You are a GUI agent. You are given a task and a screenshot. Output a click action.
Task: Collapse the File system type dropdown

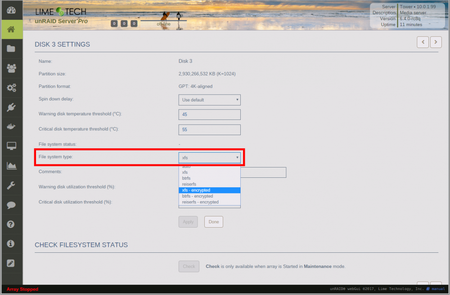(210, 158)
